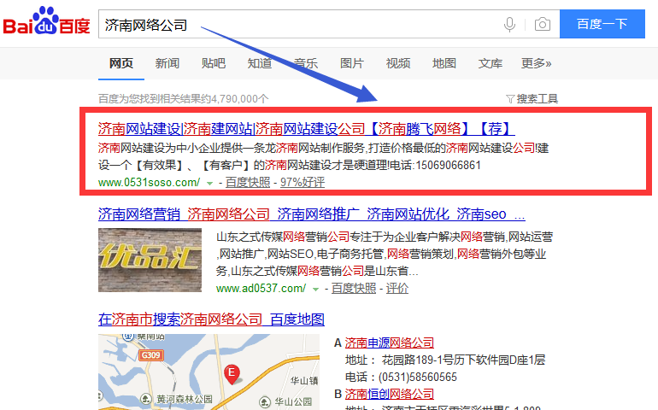Click the Baidu logo
Viewport: 658px width, 410px height.
click(46, 21)
